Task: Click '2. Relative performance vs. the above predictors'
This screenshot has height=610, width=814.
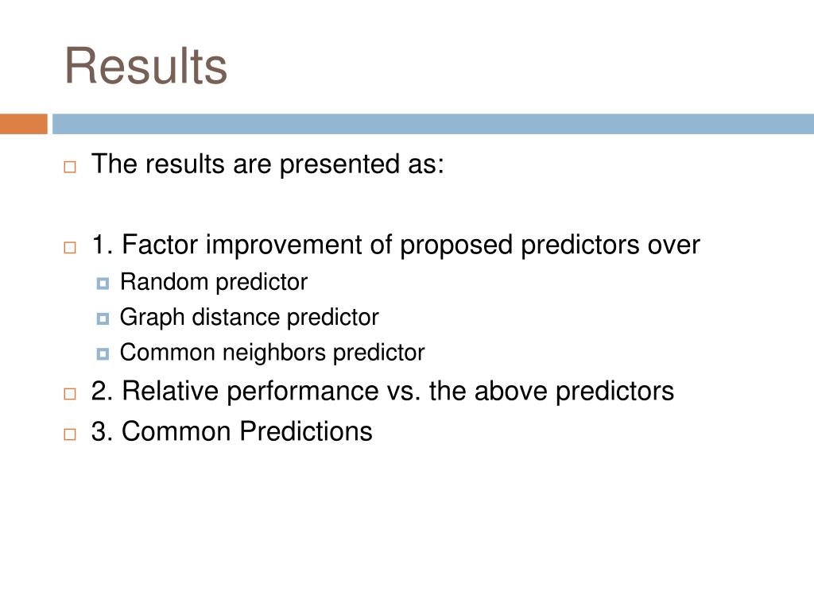Action: click(382, 391)
